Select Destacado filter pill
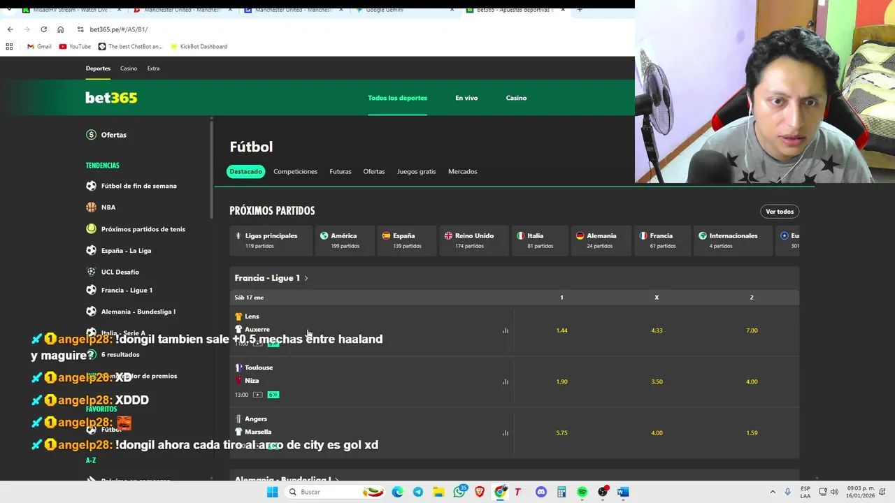This screenshot has height=503, width=895. [x=246, y=171]
